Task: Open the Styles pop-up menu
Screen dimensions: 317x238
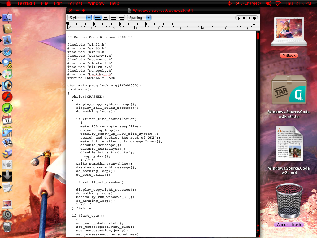Action: click(80, 18)
